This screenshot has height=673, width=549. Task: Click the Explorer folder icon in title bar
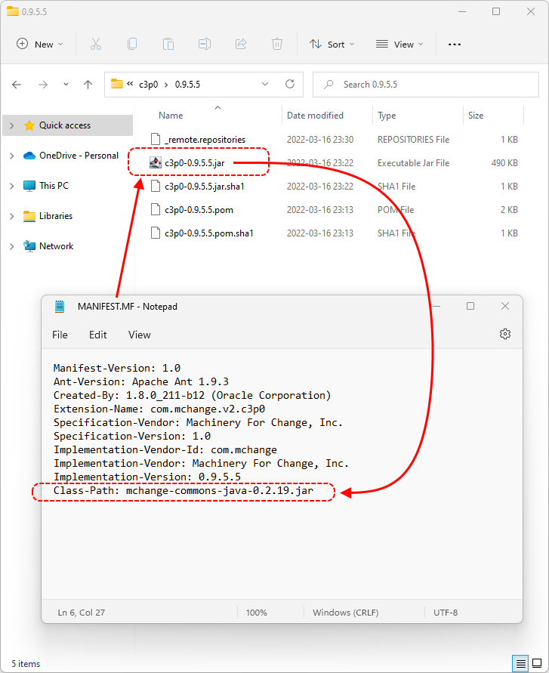click(x=13, y=11)
